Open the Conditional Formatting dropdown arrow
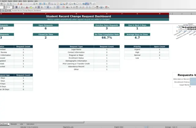Image resolution: width=196 pixels, height=128 pixels. click(x=108, y=7)
